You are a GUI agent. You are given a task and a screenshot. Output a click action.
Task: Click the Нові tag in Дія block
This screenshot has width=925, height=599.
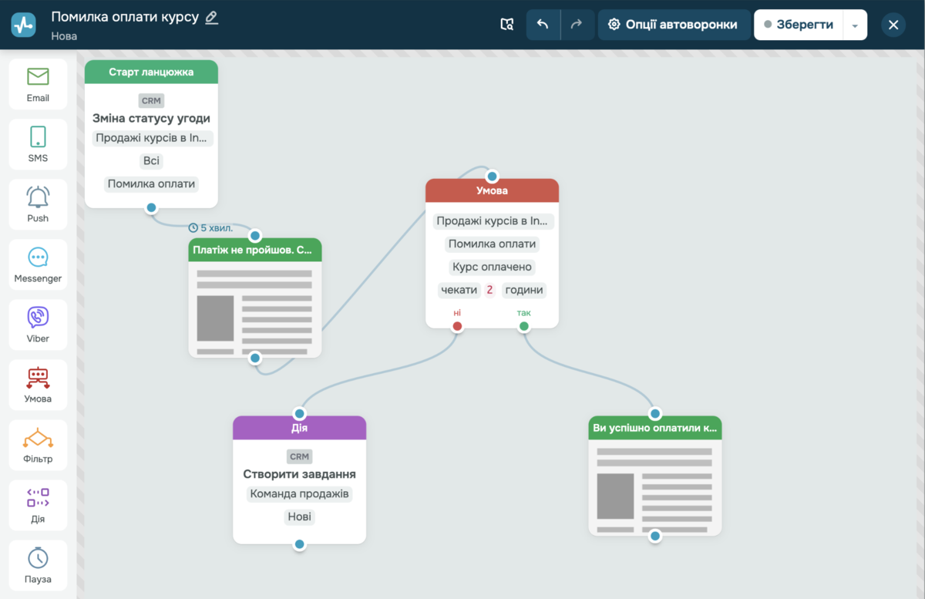click(x=299, y=517)
